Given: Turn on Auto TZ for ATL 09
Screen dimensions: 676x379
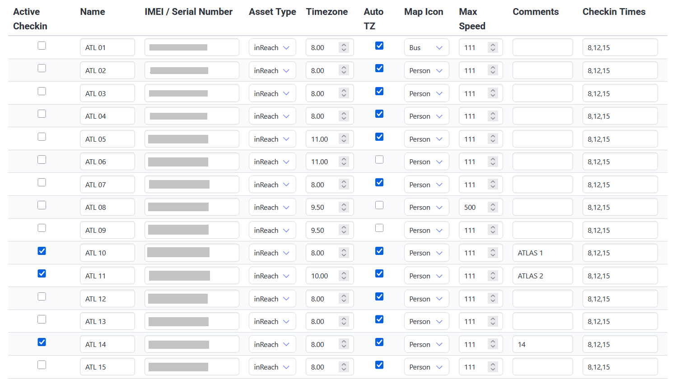Looking at the screenshot, I should [379, 228].
